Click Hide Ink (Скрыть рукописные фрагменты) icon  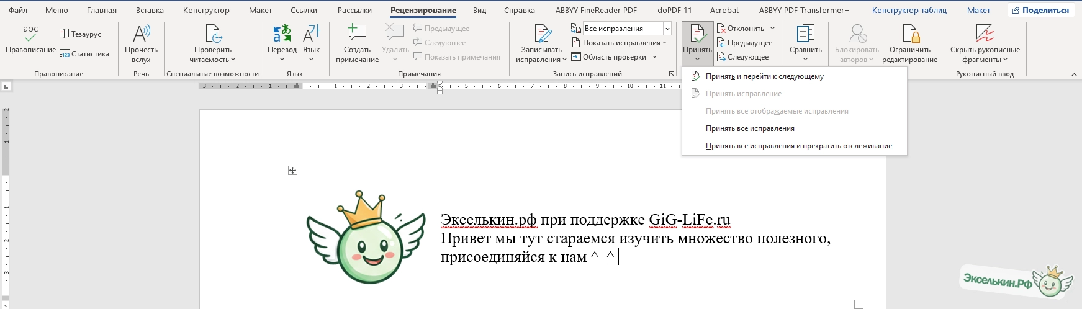(x=985, y=35)
